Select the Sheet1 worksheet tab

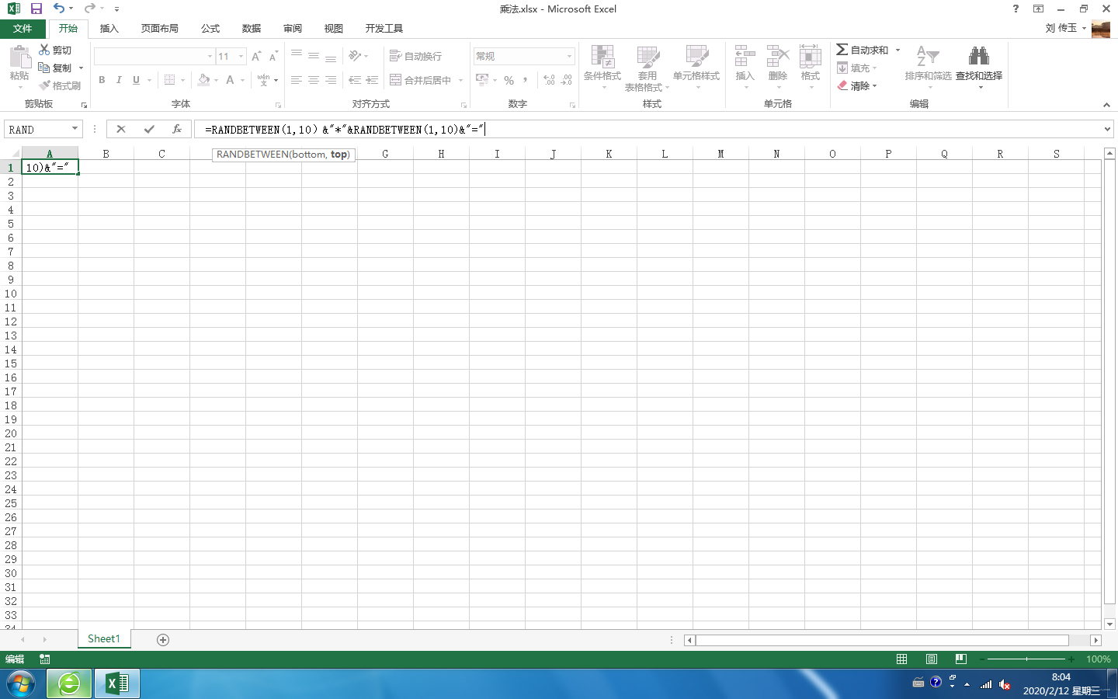[103, 638]
